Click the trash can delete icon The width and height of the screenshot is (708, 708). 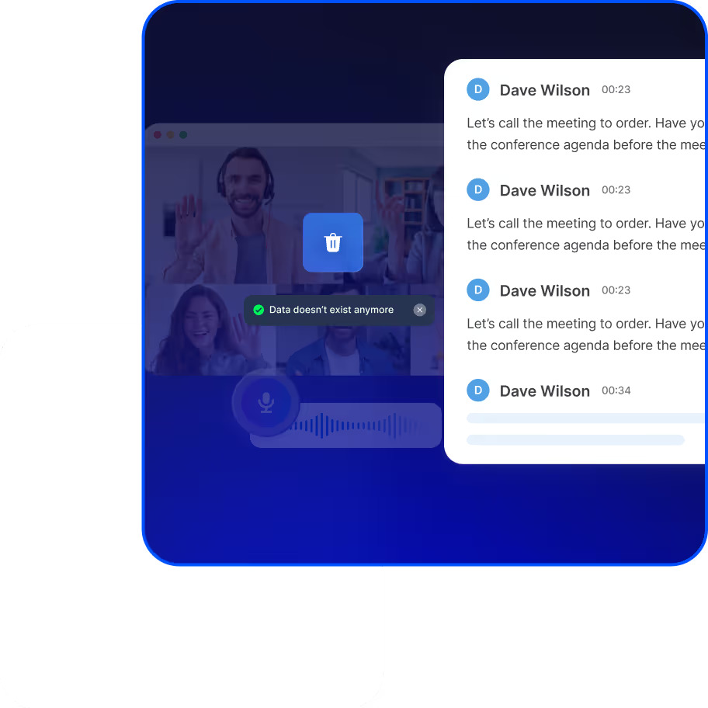[x=332, y=242]
